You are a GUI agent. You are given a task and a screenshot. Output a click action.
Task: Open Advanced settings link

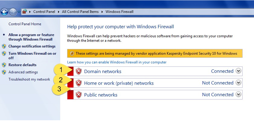point(23,72)
